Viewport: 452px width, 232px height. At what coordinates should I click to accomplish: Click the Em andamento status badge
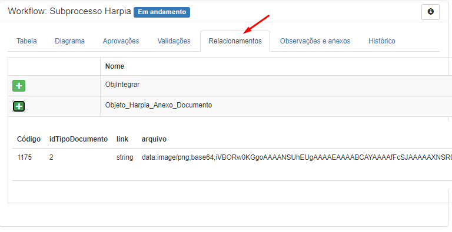(162, 12)
